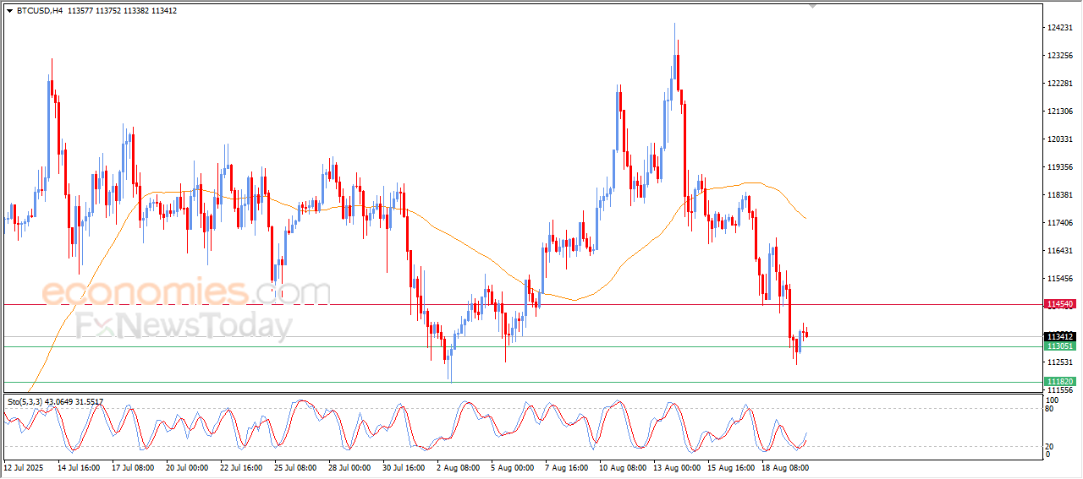Image resolution: width=1083 pixels, height=479 pixels.
Task: Click the BTCUSD,H4 symbol label
Action: tap(40, 11)
